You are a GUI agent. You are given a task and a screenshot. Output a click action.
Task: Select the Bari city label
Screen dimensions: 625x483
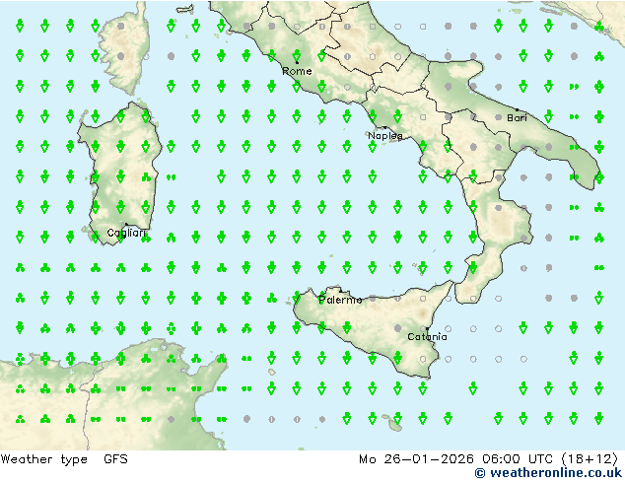tap(517, 117)
